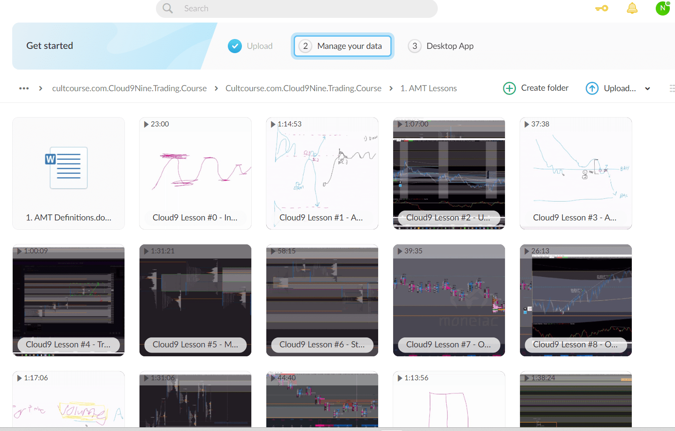This screenshot has height=431, width=675.
Task: Click the Upload arrow circle icon
Action: tap(592, 88)
